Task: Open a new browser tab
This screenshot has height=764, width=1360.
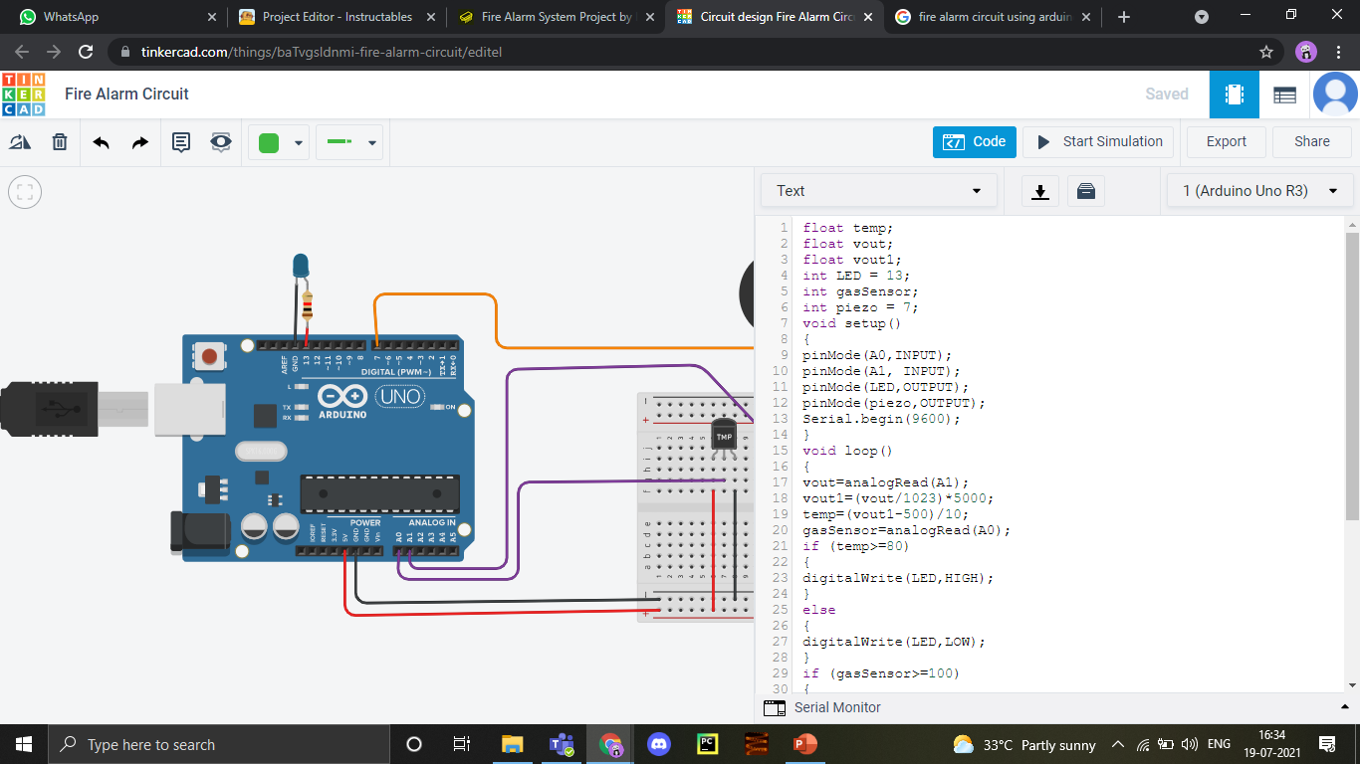Action: click(x=1124, y=17)
